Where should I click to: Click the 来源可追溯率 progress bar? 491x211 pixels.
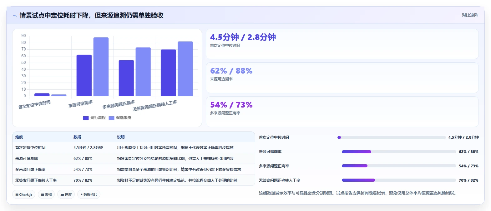point(399,152)
